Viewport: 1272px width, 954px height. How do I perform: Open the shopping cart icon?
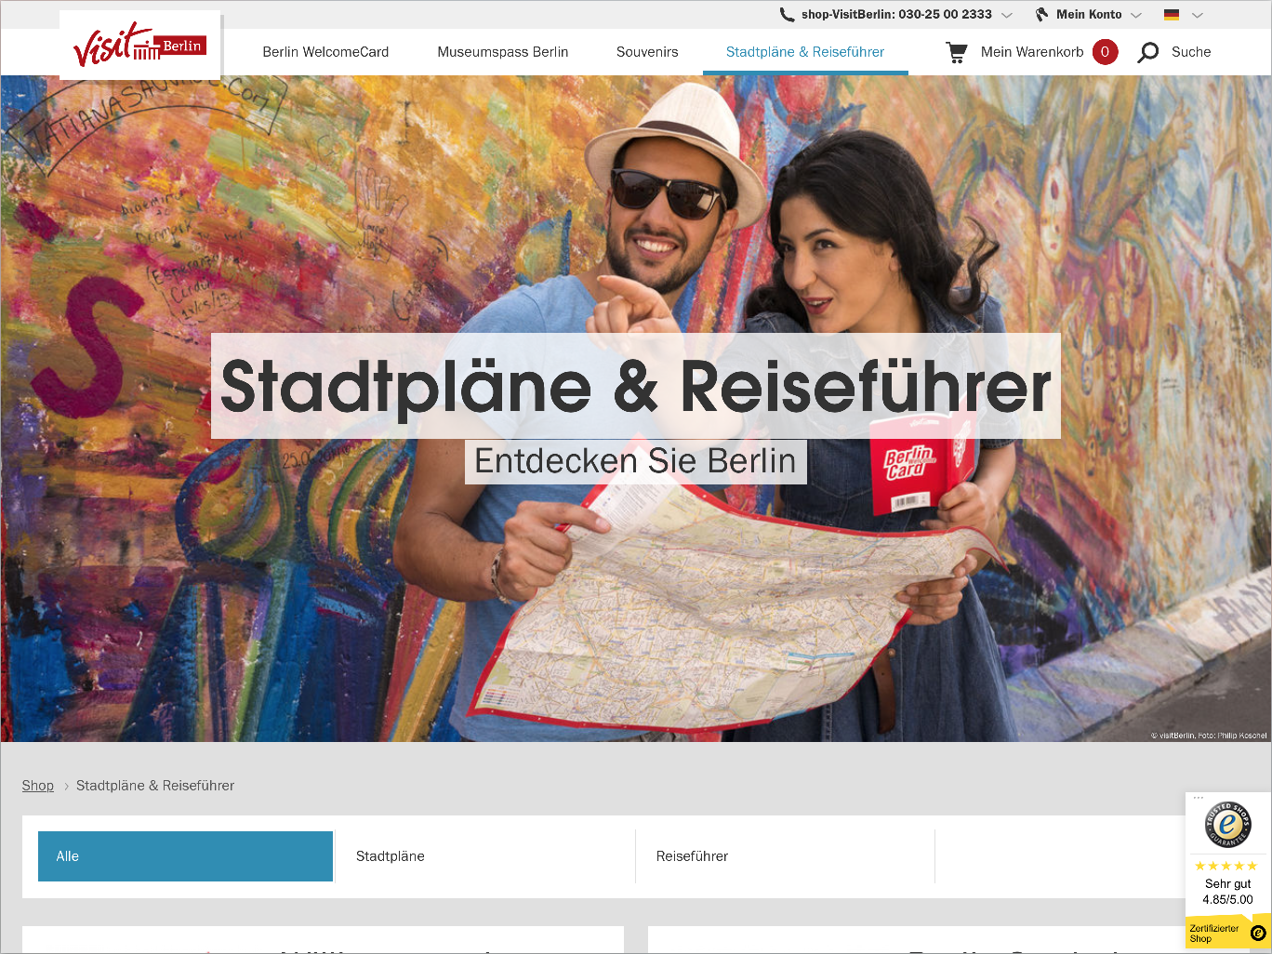click(x=956, y=52)
